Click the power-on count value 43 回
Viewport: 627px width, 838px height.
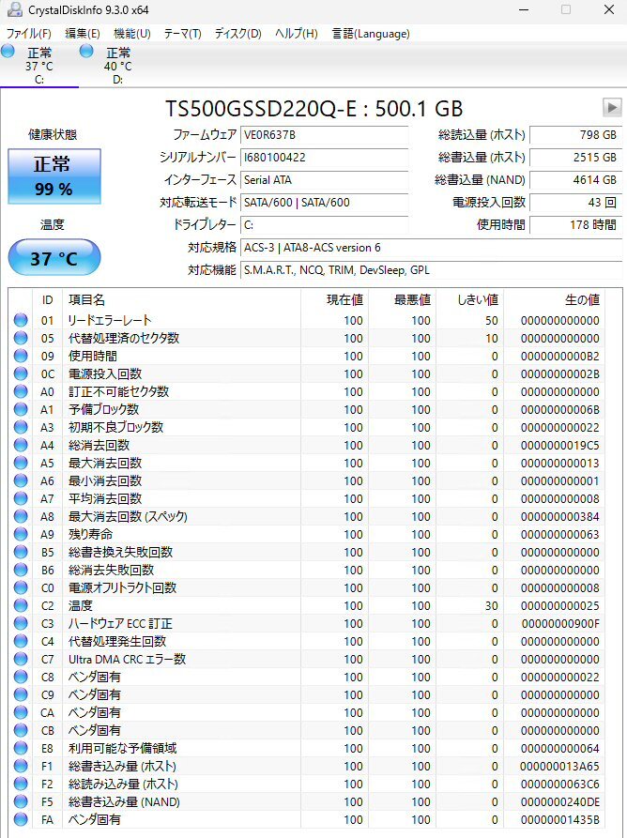coord(576,203)
